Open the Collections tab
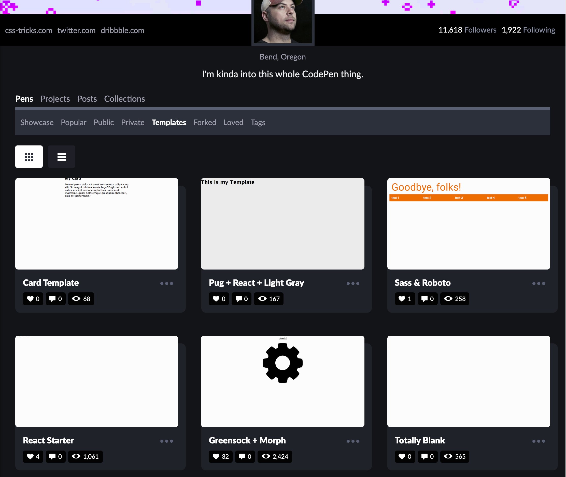 tap(124, 99)
